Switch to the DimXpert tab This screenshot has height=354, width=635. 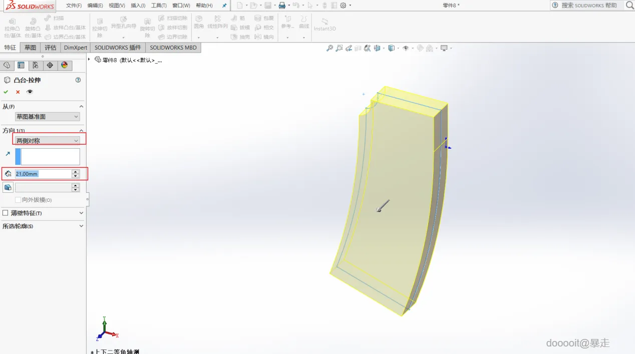click(x=76, y=48)
